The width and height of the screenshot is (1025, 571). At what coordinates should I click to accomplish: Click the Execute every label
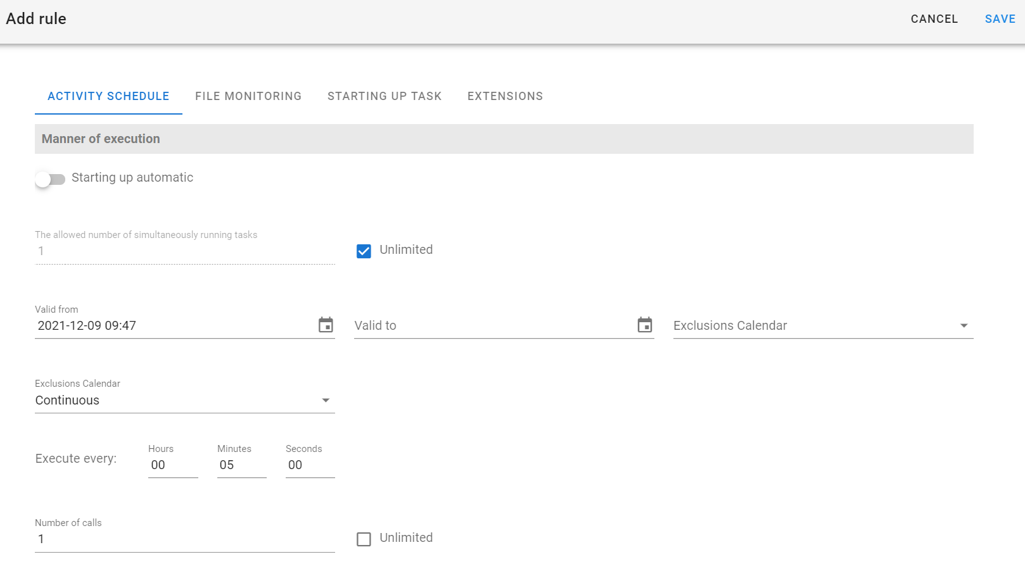(x=76, y=458)
